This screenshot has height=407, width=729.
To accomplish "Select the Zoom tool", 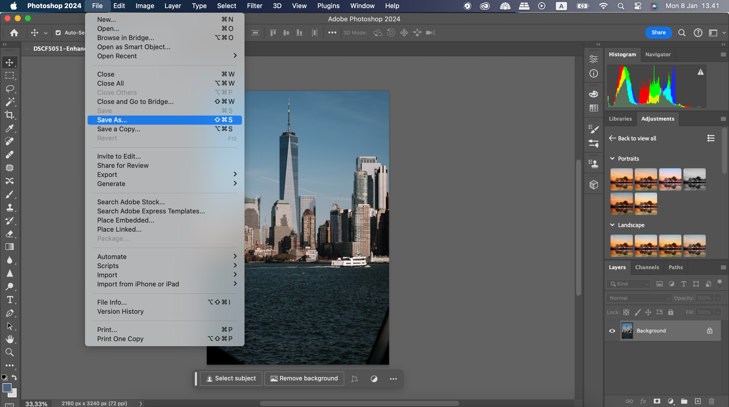I will point(10,352).
